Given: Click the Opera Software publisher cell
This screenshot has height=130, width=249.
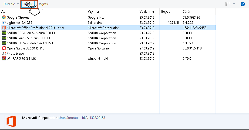Looking at the screenshot, I should coord(99,48).
